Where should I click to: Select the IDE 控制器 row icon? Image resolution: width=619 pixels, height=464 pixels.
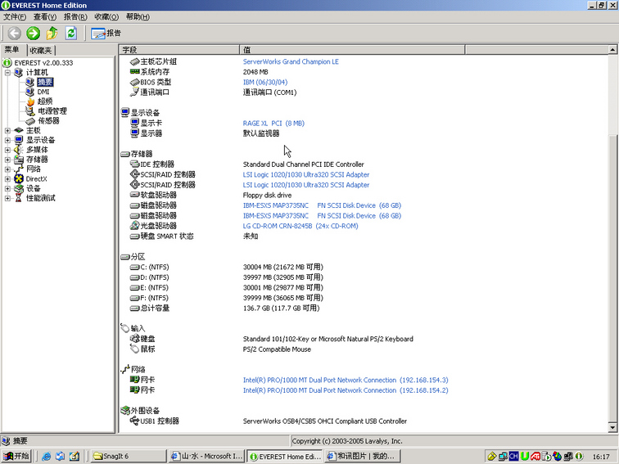(134, 164)
